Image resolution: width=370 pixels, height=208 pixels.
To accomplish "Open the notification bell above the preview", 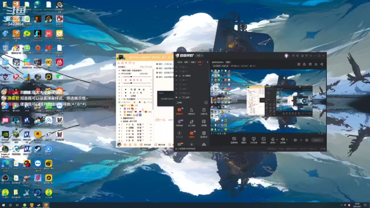I will point(316,64).
